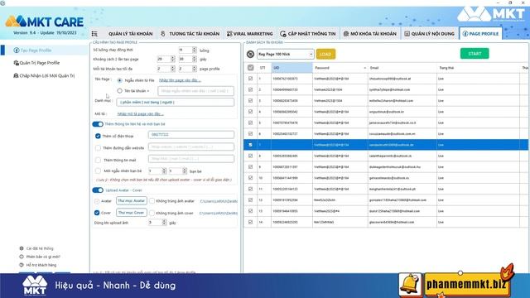This screenshot has height=298, width=530.
Task: Select the Page Profile tab
Action: 480,34
